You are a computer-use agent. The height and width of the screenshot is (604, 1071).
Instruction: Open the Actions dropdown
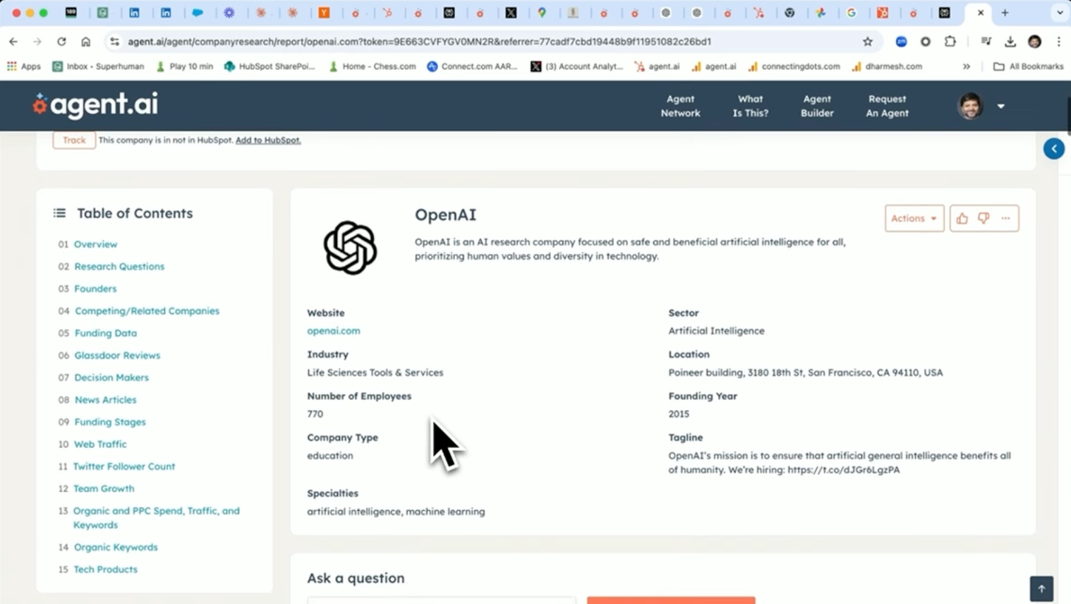click(914, 218)
